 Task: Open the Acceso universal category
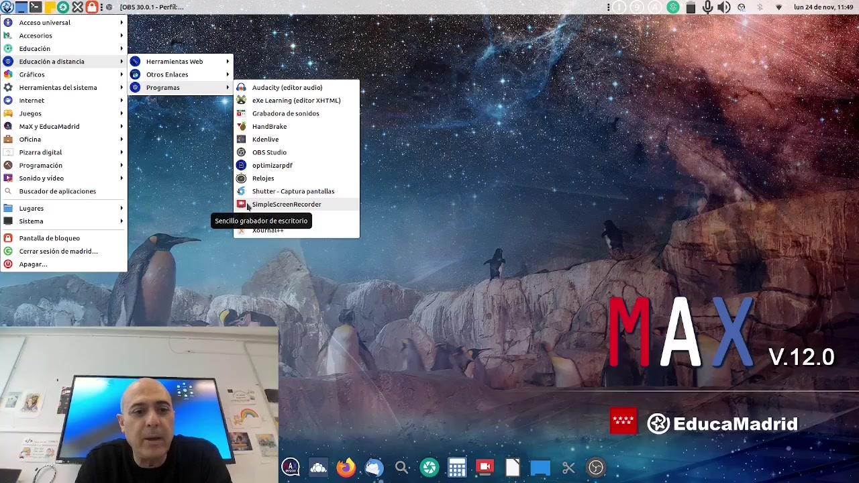pyautogui.click(x=64, y=23)
